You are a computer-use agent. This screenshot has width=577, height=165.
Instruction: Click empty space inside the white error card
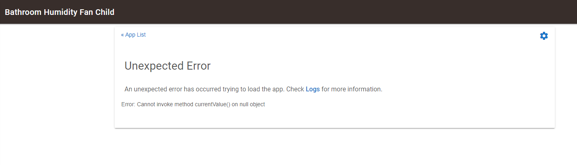click(x=402, y=64)
